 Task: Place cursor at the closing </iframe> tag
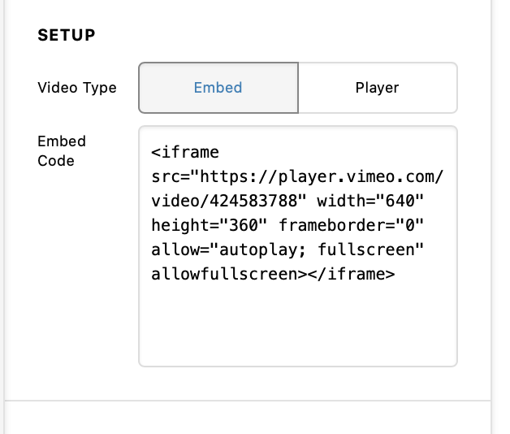pos(352,274)
